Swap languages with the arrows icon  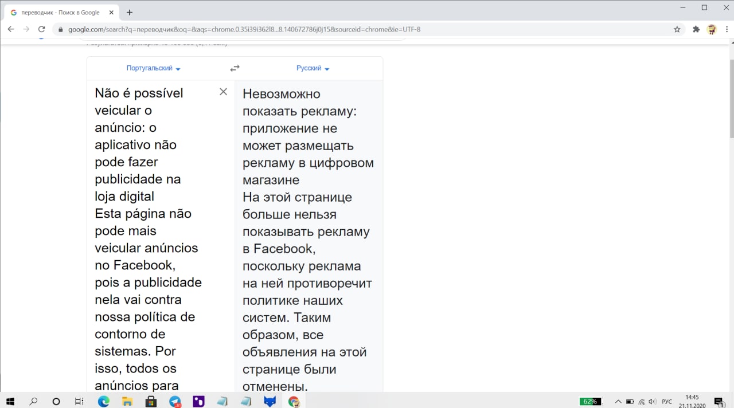[x=235, y=68]
